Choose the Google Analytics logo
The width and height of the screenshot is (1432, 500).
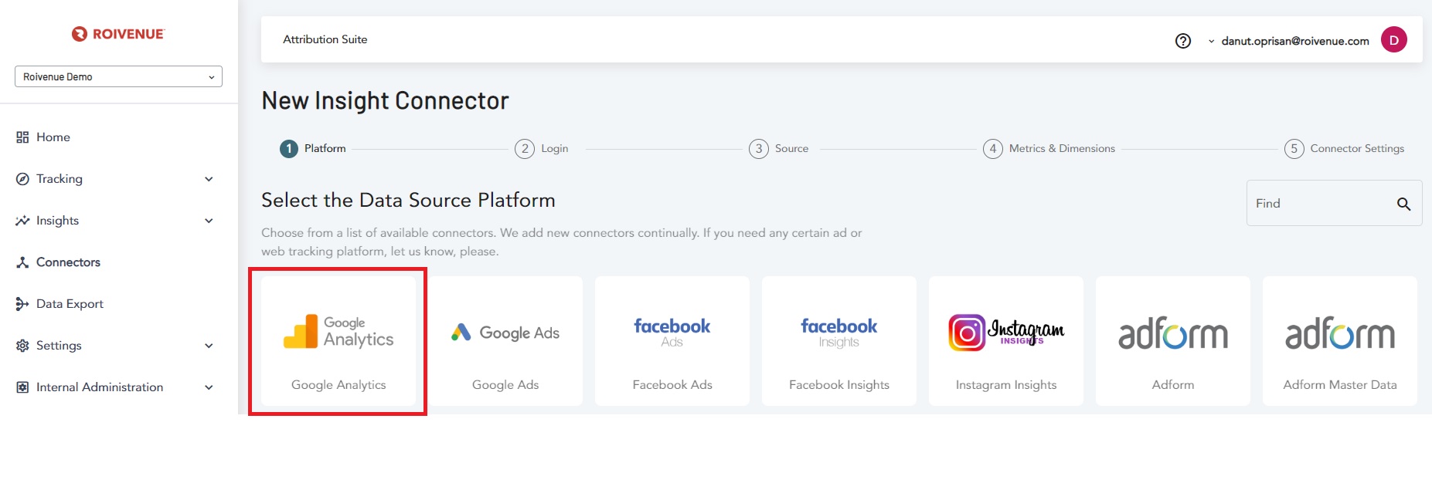(x=338, y=332)
